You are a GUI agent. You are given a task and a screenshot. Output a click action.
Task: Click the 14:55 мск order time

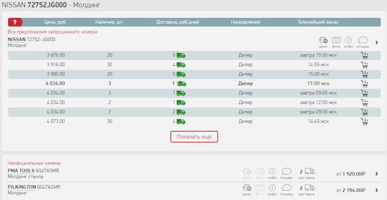pyautogui.click(x=318, y=65)
